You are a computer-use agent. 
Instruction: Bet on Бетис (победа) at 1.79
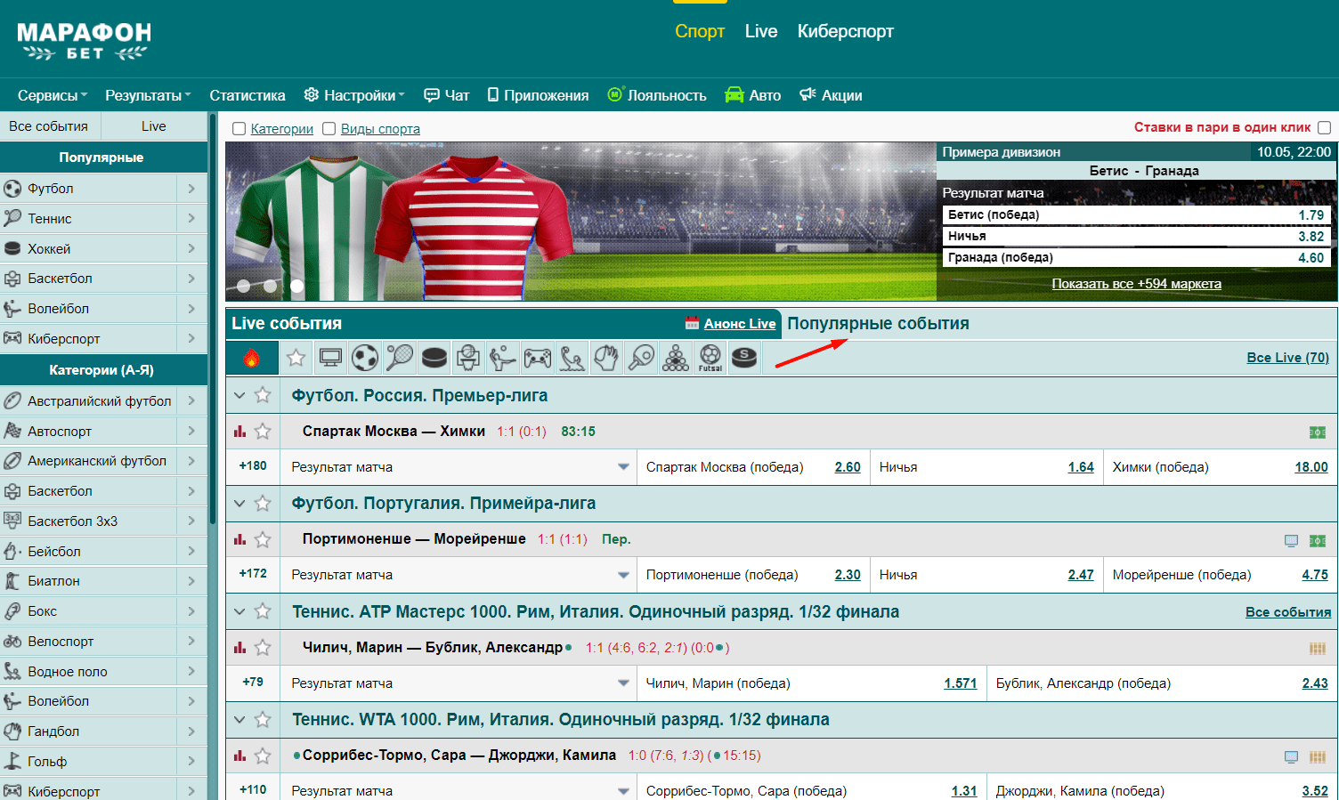pos(1137,214)
